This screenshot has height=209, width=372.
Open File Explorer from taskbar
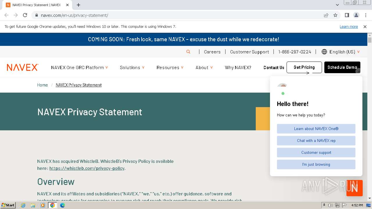click(x=33, y=205)
